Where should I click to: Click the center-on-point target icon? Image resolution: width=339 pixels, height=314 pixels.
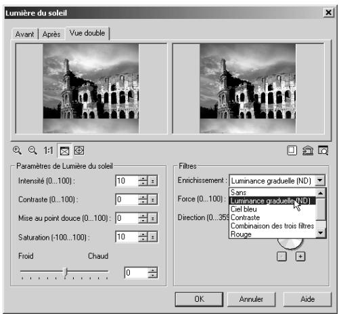pos(79,151)
